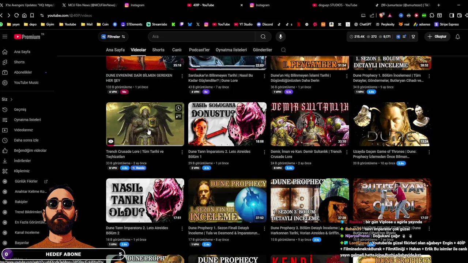Switch to MCU Film News browser tab
The image size is (468, 263).
pos(90,5)
